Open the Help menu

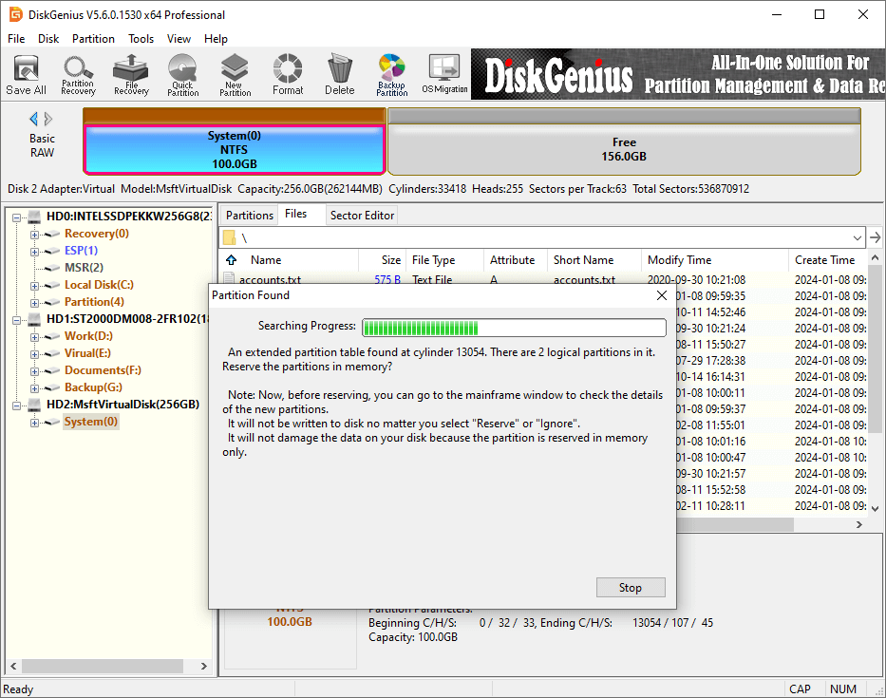pyautogui.click(x=216, y=39)
